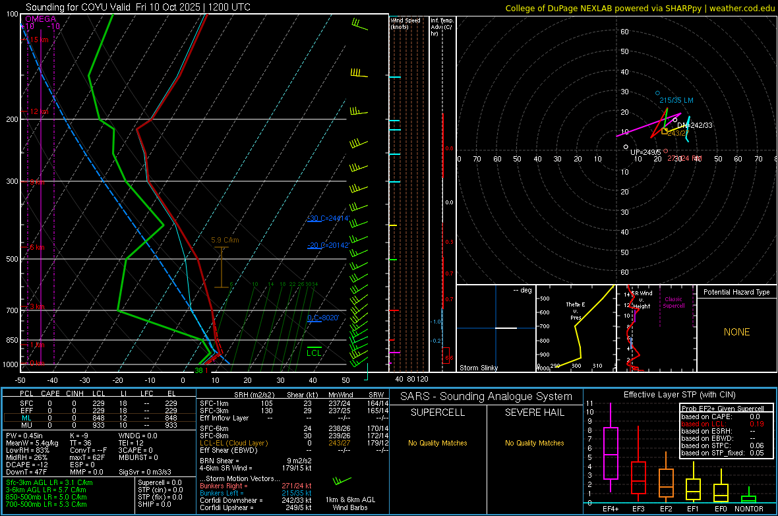The width and height of the screenshot is (778, 516).
Task: Click the maxT = 62F value
Action: tap(87, 457)
